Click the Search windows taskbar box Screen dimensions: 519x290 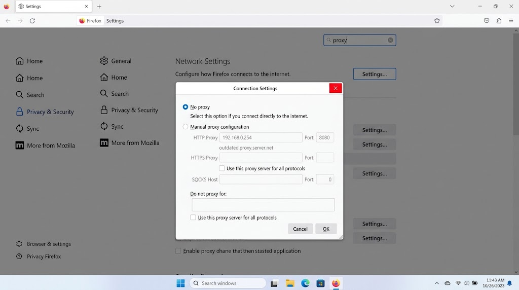pos(228,283)
